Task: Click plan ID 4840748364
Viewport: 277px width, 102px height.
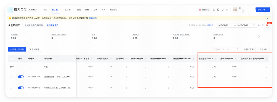Action: pos(34,77)
